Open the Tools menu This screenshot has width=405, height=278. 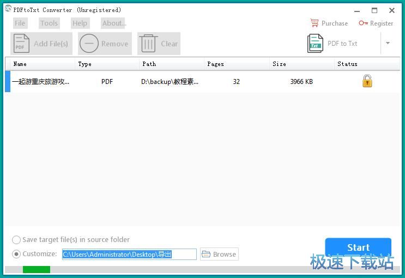49,23
